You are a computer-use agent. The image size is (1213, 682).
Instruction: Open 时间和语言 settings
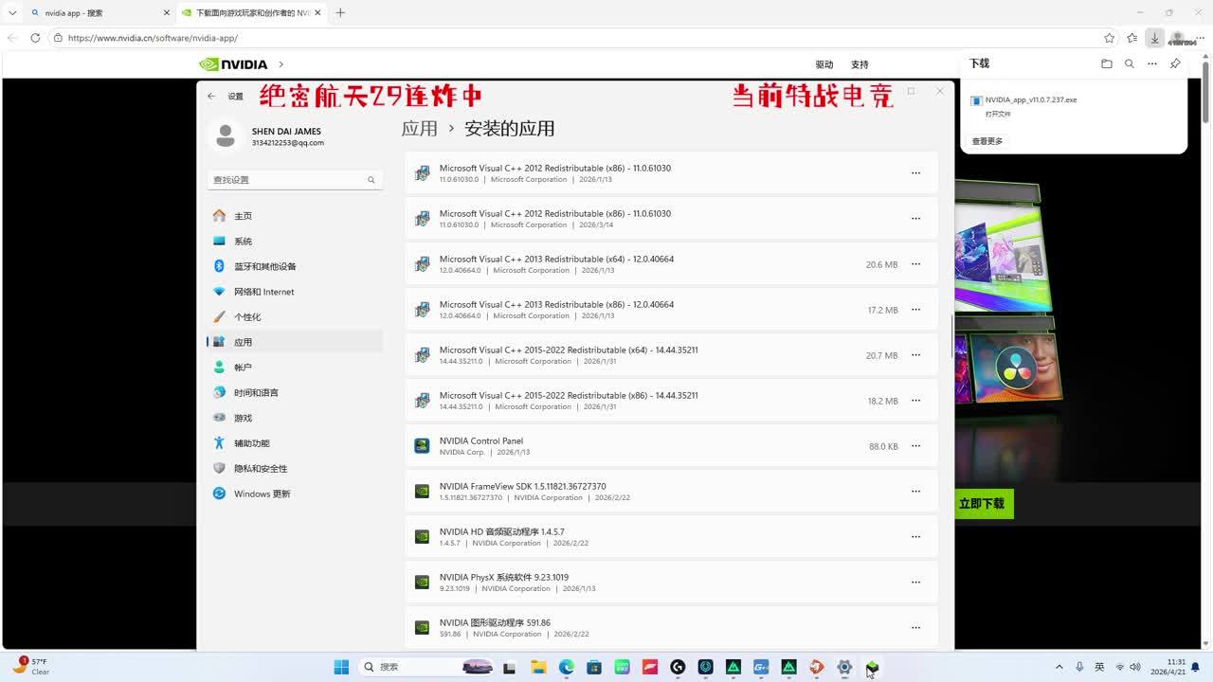(x=295, y=393)
